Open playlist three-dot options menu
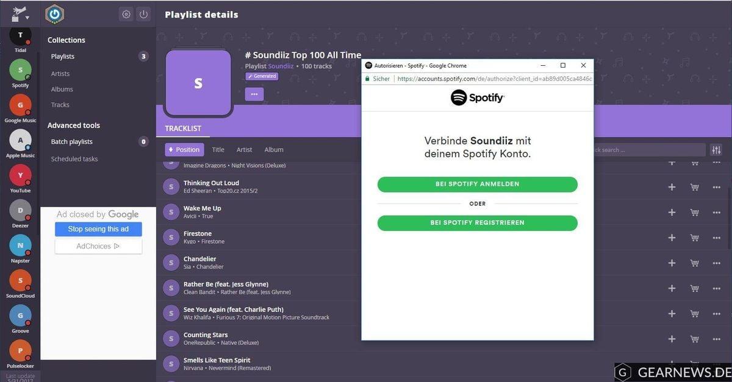 tap(254, 94)
